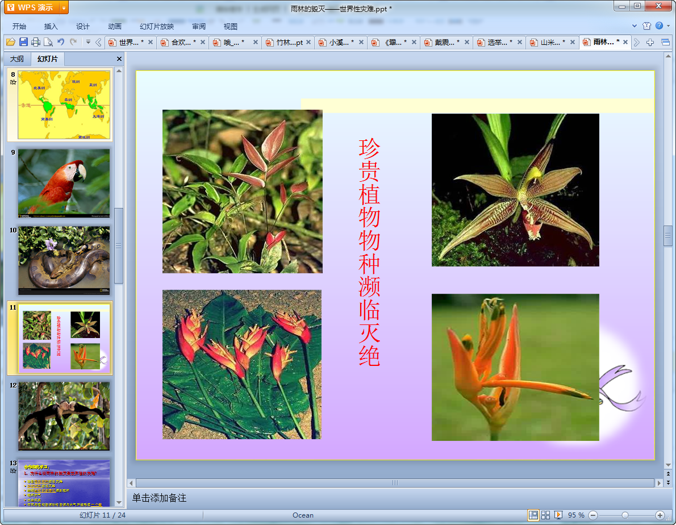676x525 pixels.
Task: Switch to the 大纲 outline pane tab
Action: pos(17,59)
